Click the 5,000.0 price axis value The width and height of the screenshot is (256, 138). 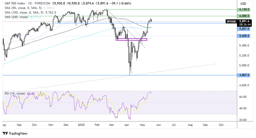(244, 66)
